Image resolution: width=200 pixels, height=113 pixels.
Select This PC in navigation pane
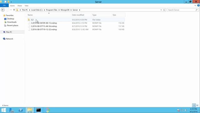[9, 32]
